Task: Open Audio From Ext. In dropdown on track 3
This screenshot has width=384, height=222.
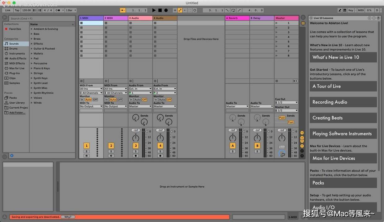Action: click(140, 89)
